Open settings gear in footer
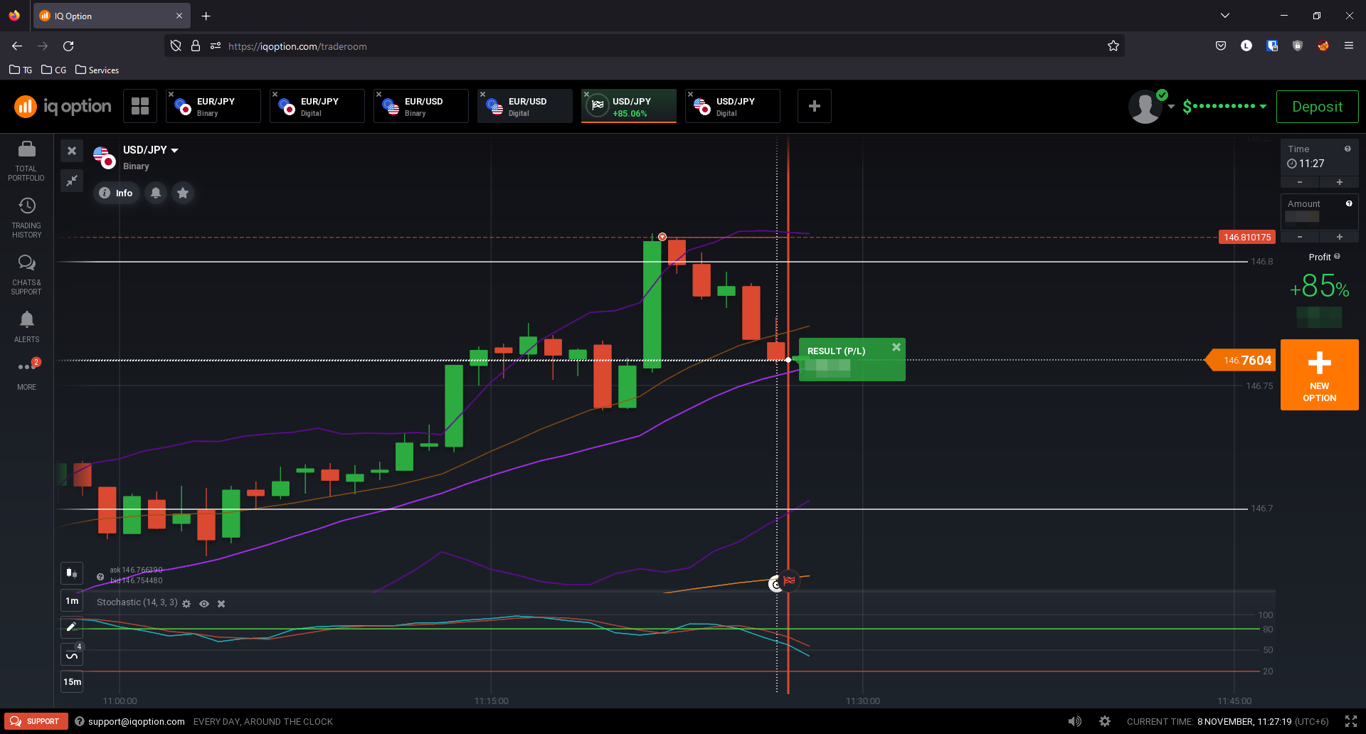The image size is (1366, 734). (1104, 721)
